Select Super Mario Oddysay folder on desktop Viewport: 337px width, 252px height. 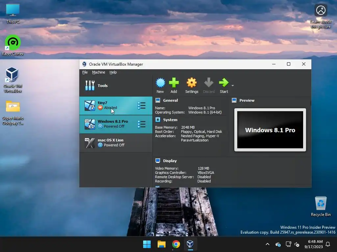13,113
